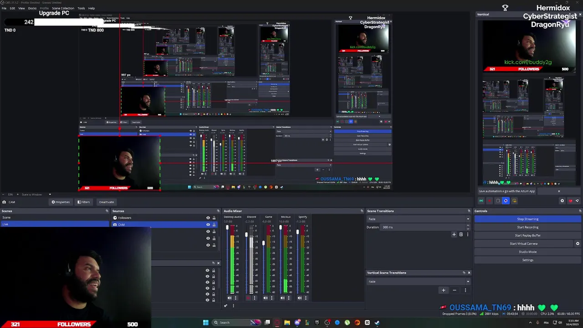Open Vertical Scene Transitions three-dot menu
The width and height of the screenshot is (583, 328).
[465, 290]
